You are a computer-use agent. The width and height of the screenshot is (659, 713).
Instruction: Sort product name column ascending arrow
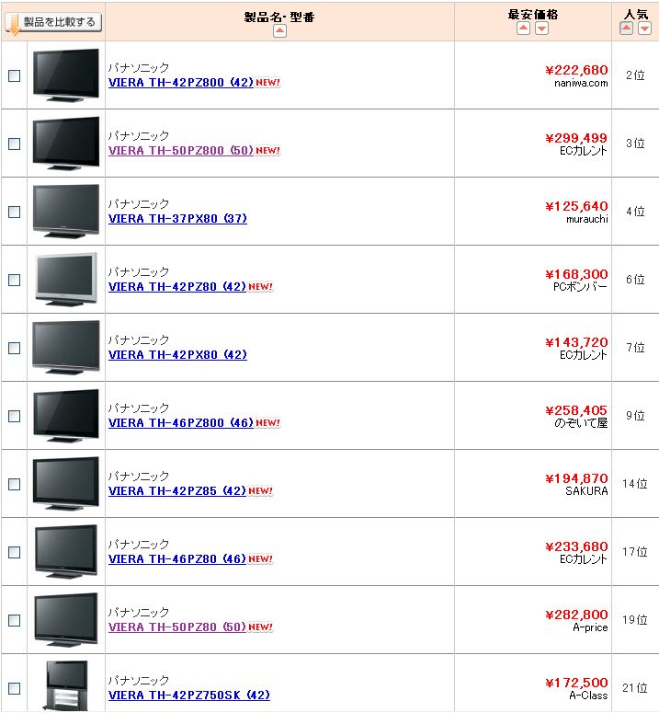click(279, 30)
